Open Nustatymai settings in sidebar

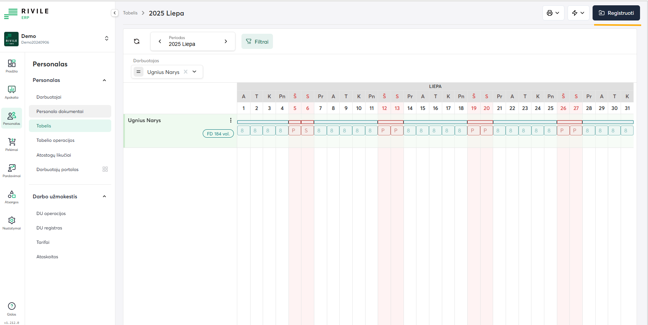(12, 223)
